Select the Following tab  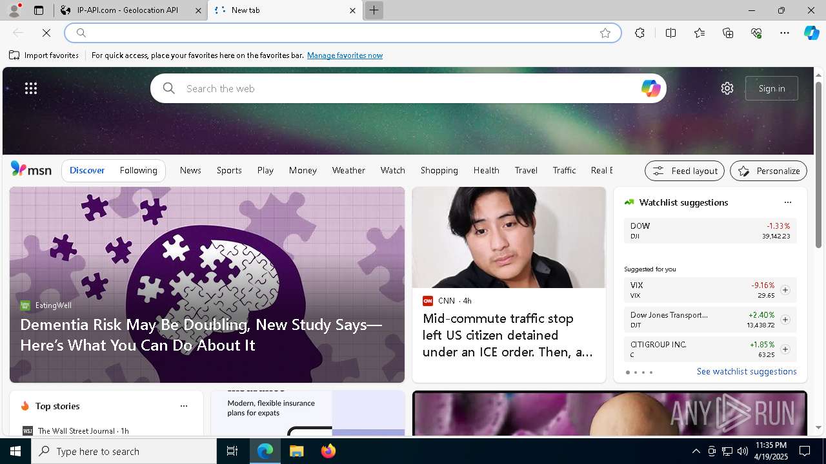point(138,170)
